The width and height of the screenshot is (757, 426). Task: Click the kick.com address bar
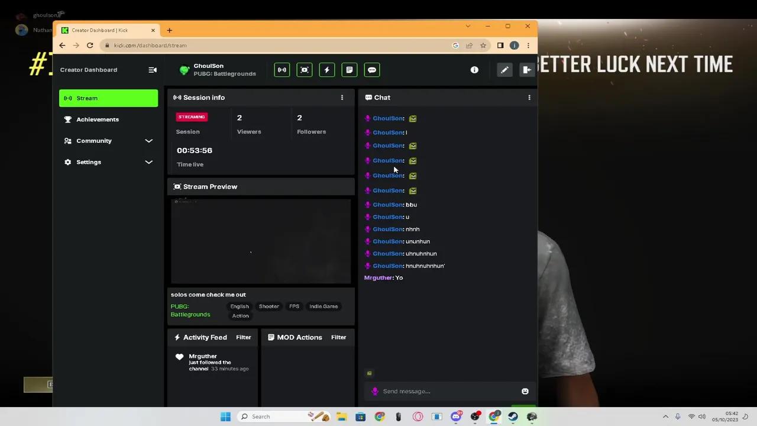(x=278, y=46)
